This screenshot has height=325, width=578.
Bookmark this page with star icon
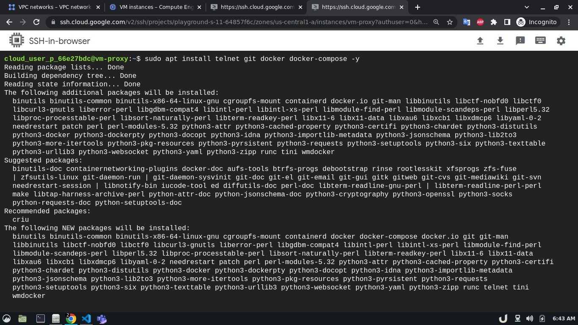pos(450,22)
